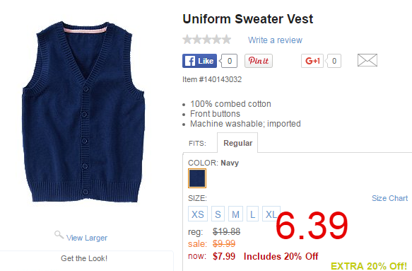412x271 pixels.
Task: Select size L
Action: [x=252, y=214]
